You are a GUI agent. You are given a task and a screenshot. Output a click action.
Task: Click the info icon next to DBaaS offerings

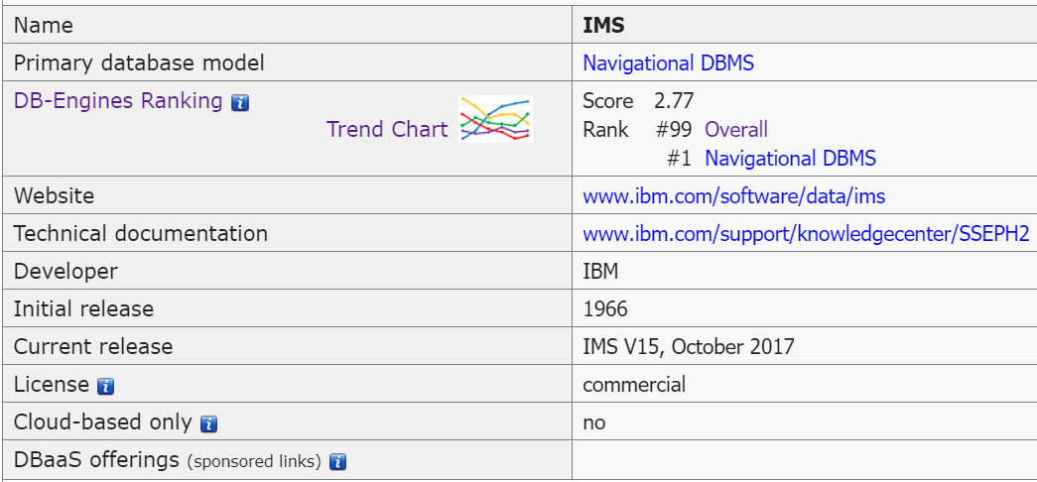click(x=337, y=461)
